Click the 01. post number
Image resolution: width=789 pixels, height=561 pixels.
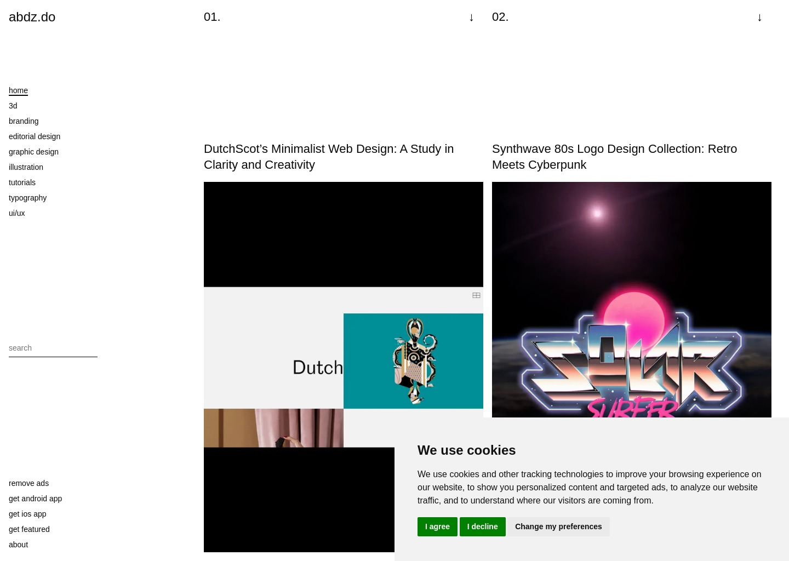[x=212, y=17]
